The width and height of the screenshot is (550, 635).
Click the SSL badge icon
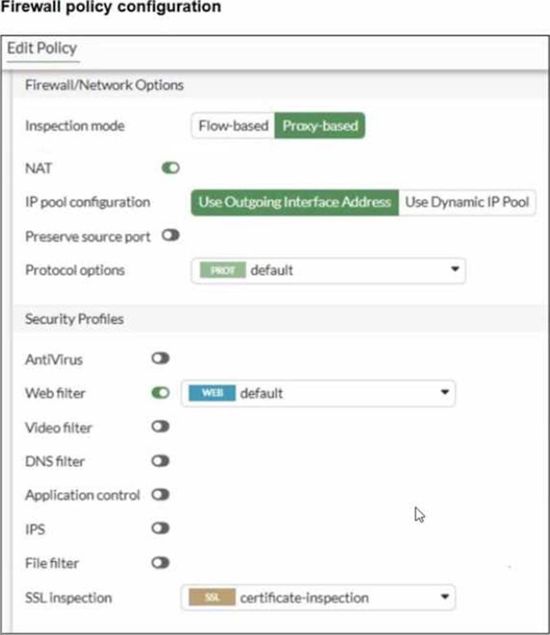click(x=212, y=598)
